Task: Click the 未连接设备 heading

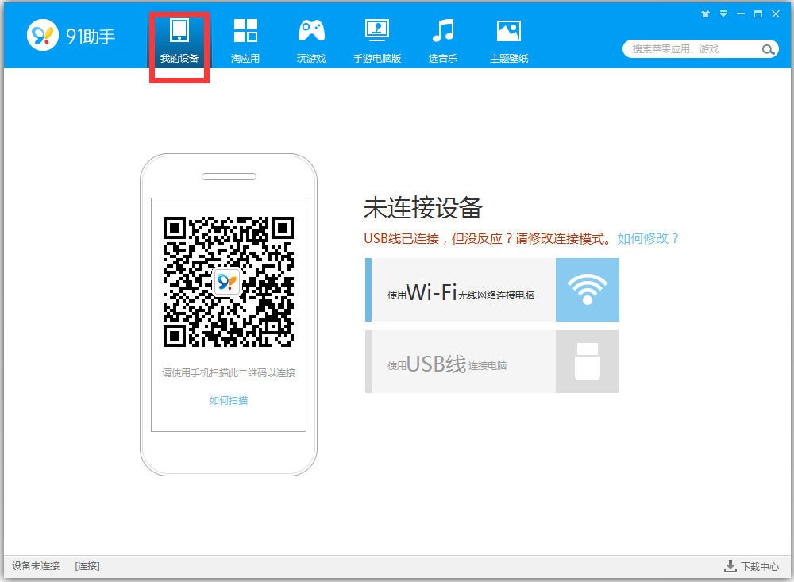Action: tap(423, 208)
